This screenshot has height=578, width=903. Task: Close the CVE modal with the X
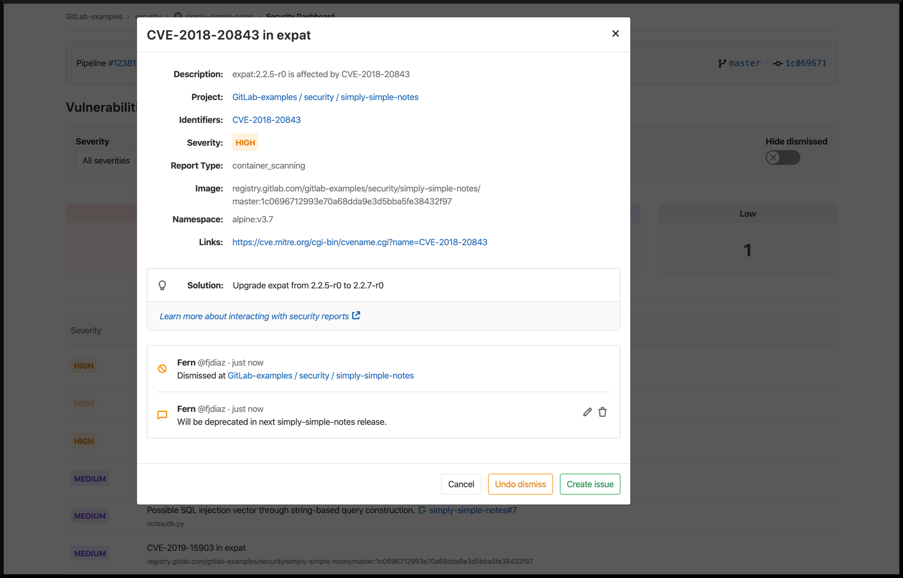(x=615, y=33)
